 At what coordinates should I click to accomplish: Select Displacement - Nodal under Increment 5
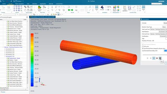pyautogui.click(x=15, y=58)
